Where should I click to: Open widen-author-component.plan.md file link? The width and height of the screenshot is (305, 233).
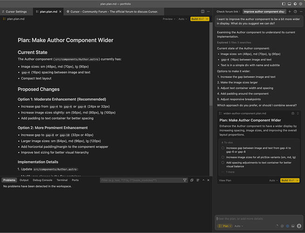click(244, 113)
